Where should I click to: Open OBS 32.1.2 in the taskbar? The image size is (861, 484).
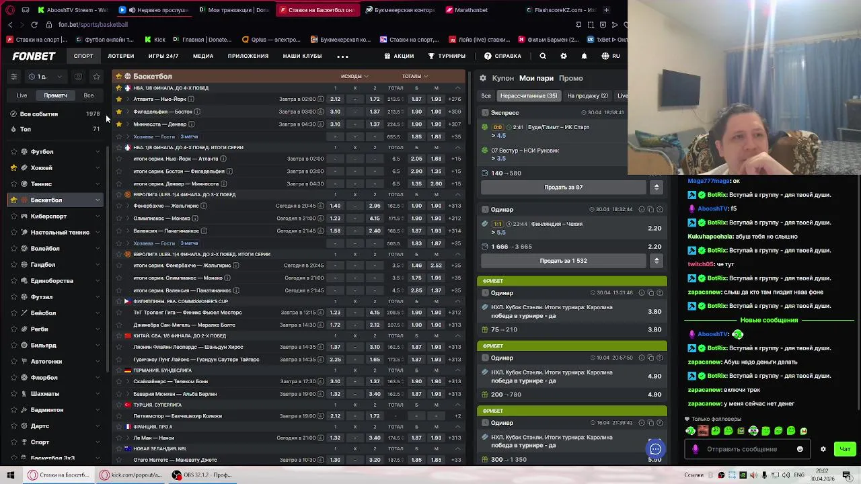[x=201, y=475]
